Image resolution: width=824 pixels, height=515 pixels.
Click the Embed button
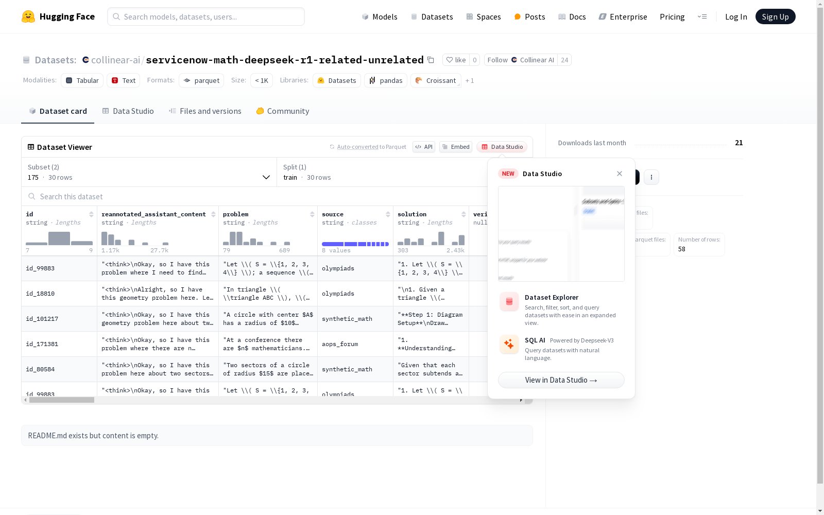(456, 147)
